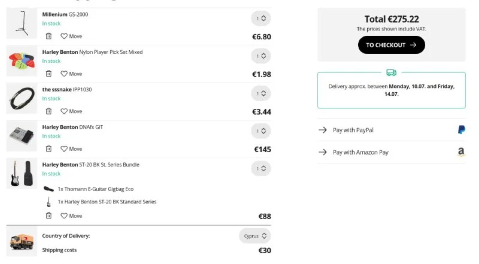
Task: Open quantity selector for DNAfx GiT
Action: [x=261, y=131]
